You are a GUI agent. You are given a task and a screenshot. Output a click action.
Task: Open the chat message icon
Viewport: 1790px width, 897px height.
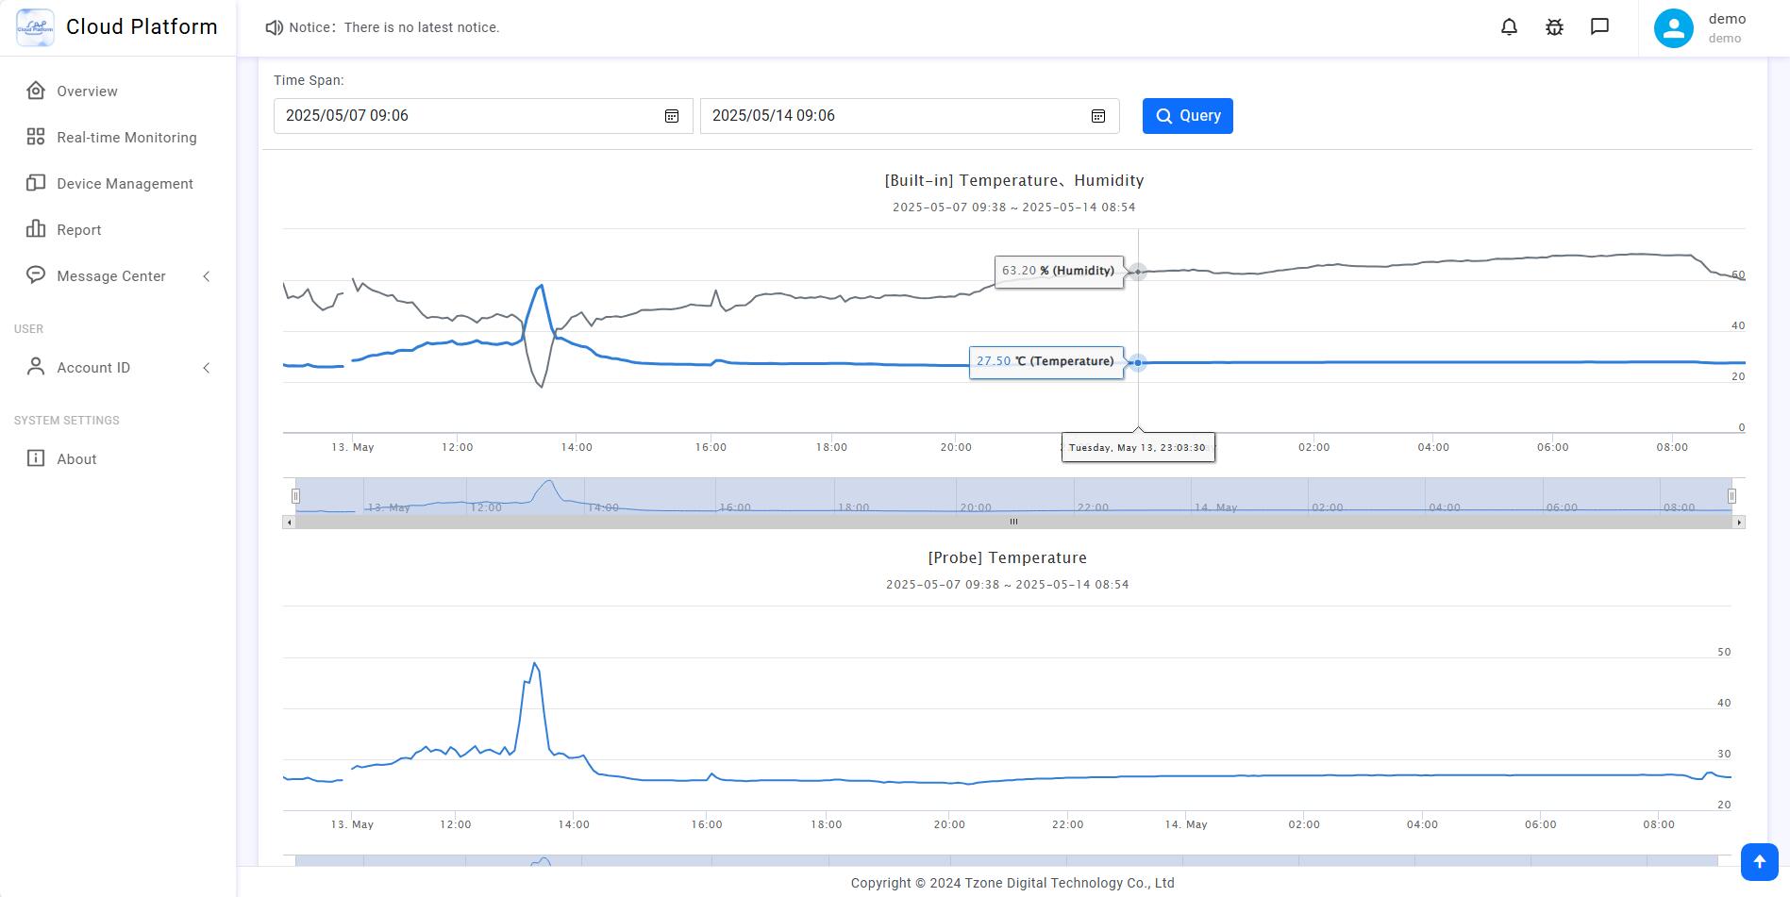pos(1599,26)
